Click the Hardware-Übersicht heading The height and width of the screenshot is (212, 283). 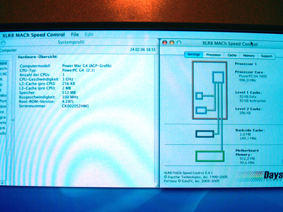click(37, 57)
